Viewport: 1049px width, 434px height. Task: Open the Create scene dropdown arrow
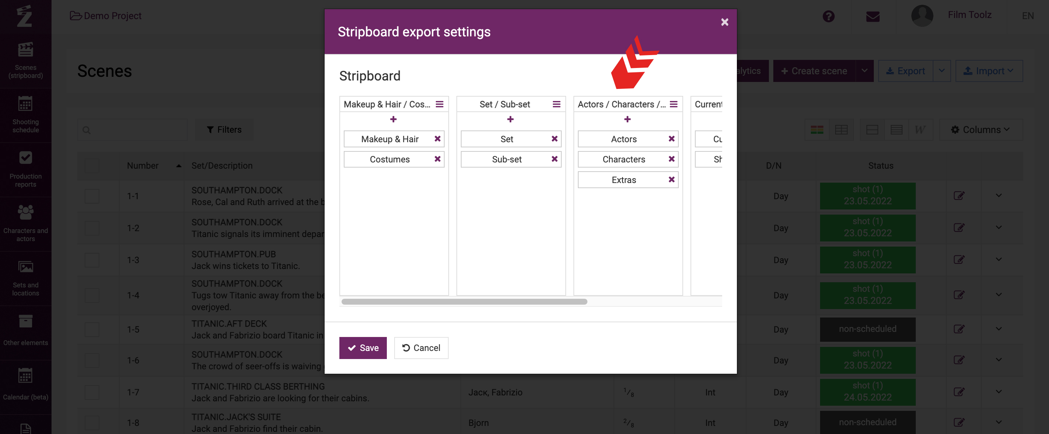864,71
